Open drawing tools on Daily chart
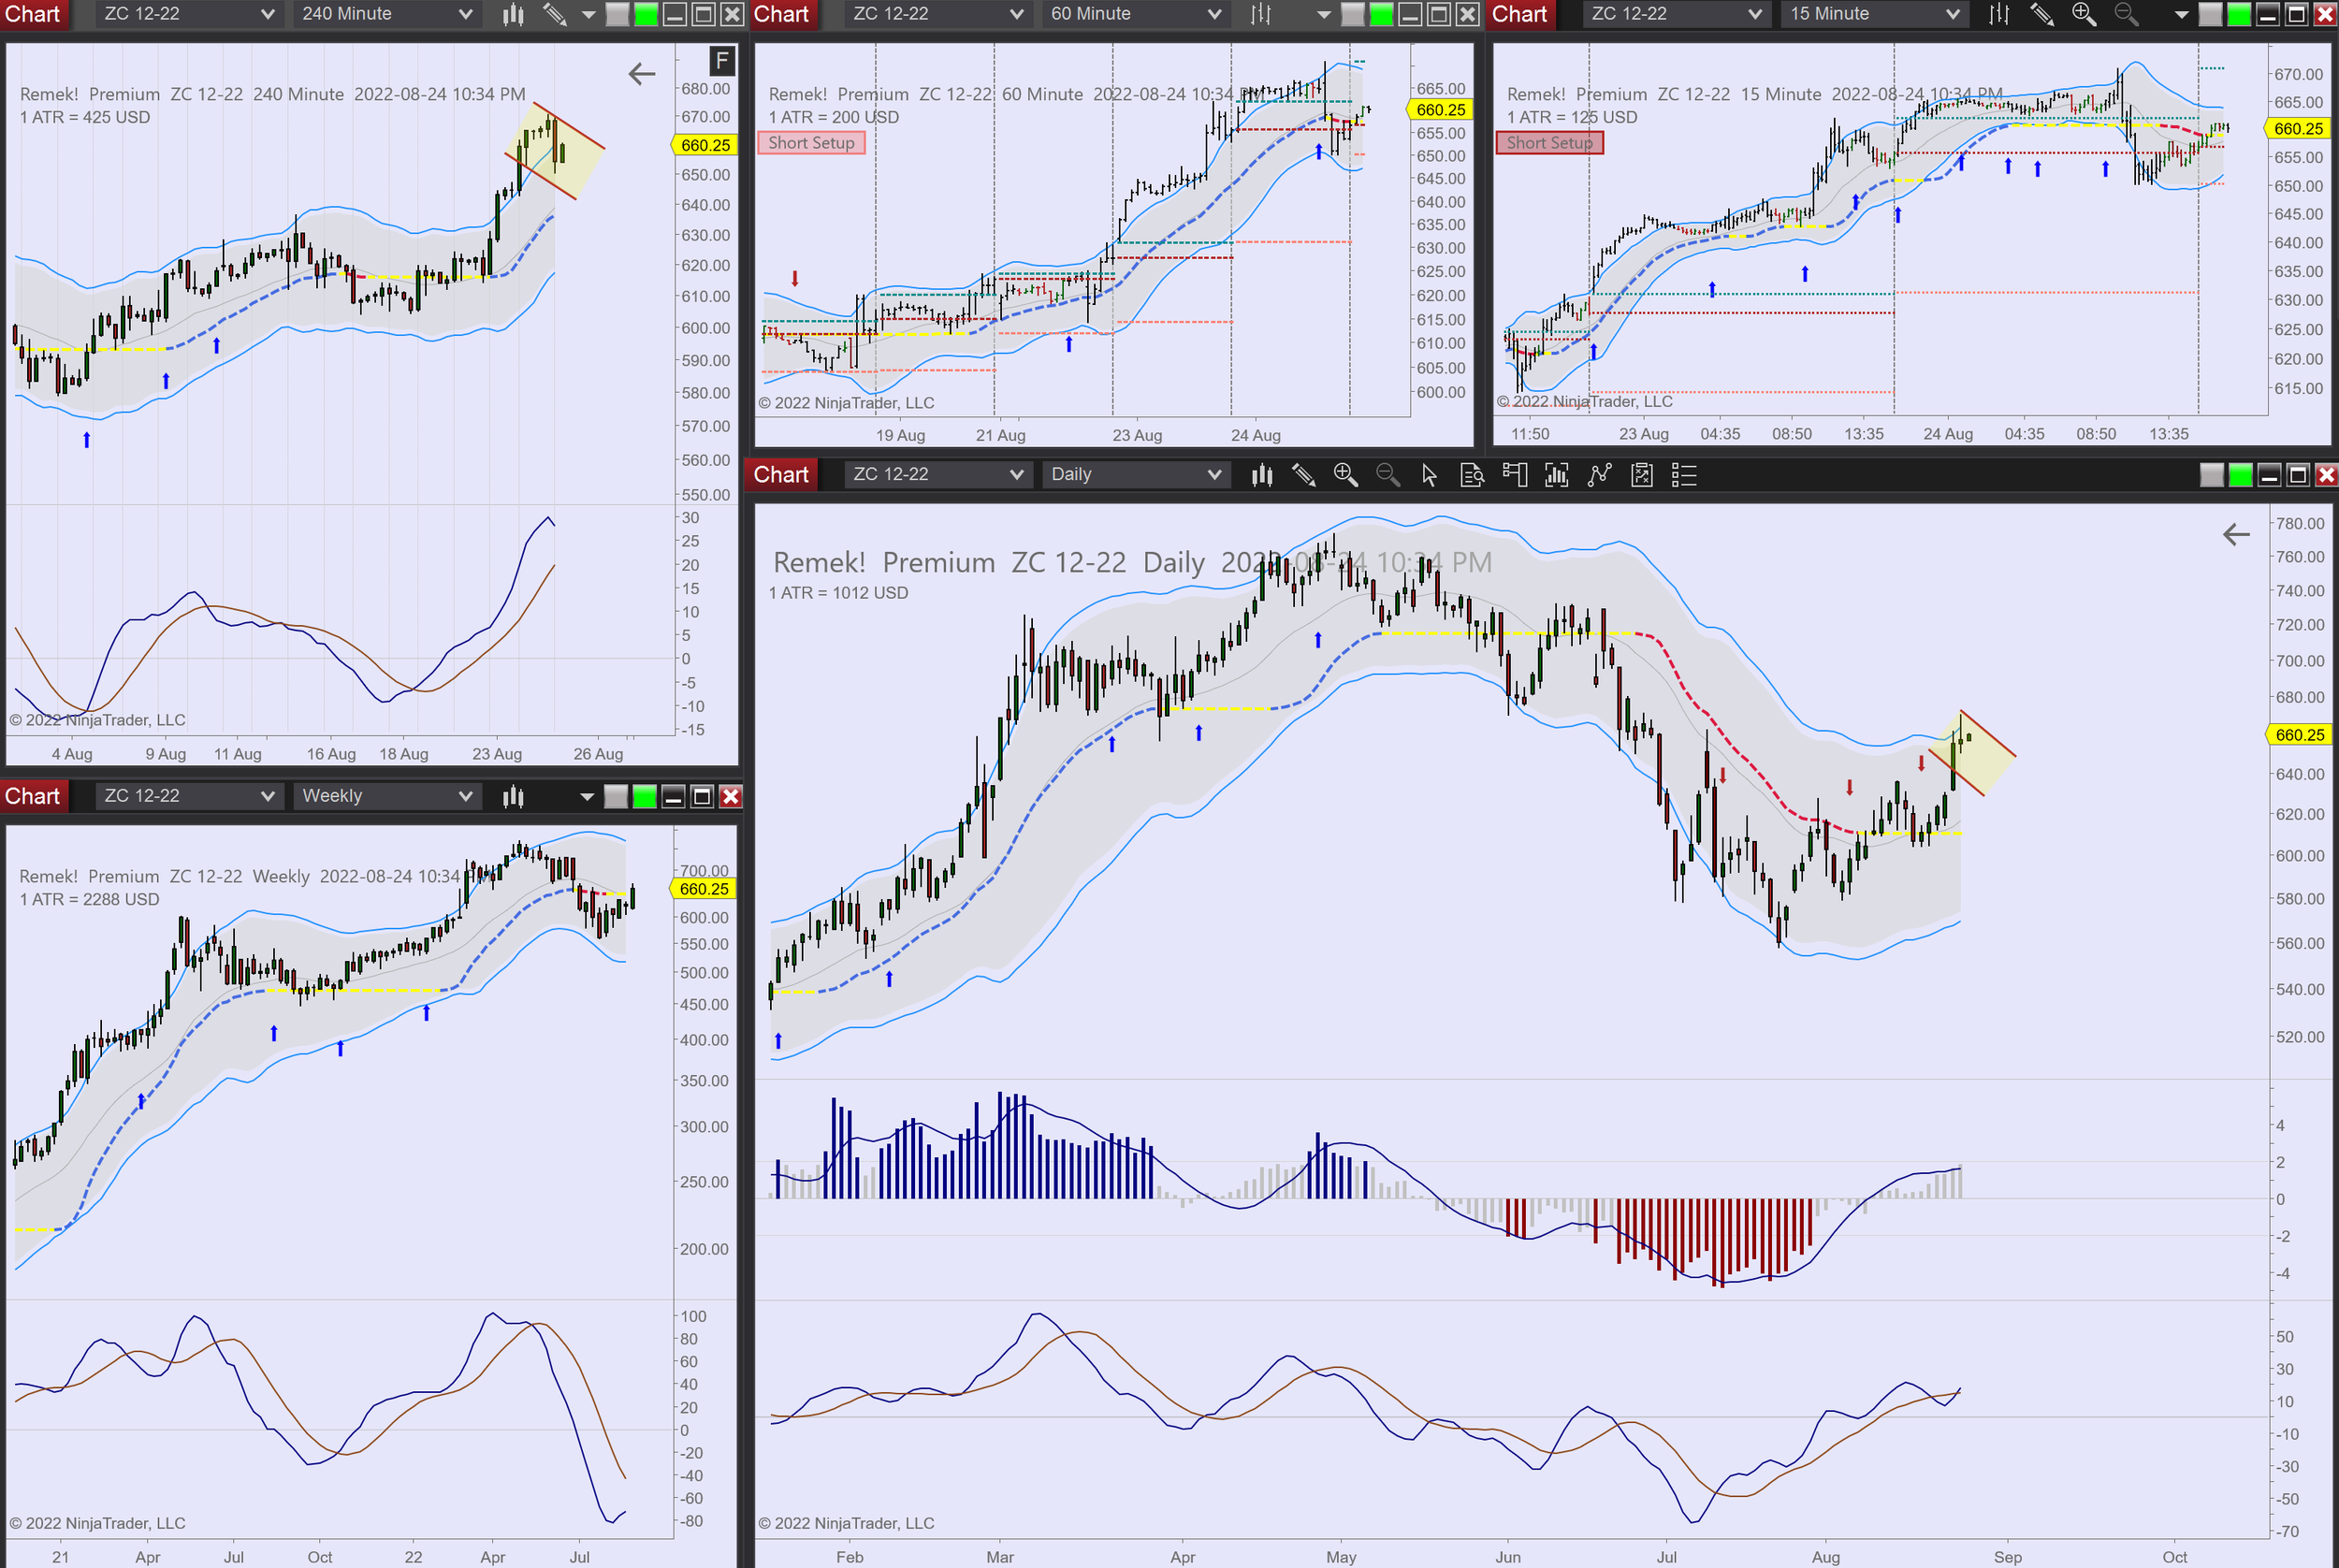The height and width of the screenshot is (1568, 2339). coord(1303,475)
